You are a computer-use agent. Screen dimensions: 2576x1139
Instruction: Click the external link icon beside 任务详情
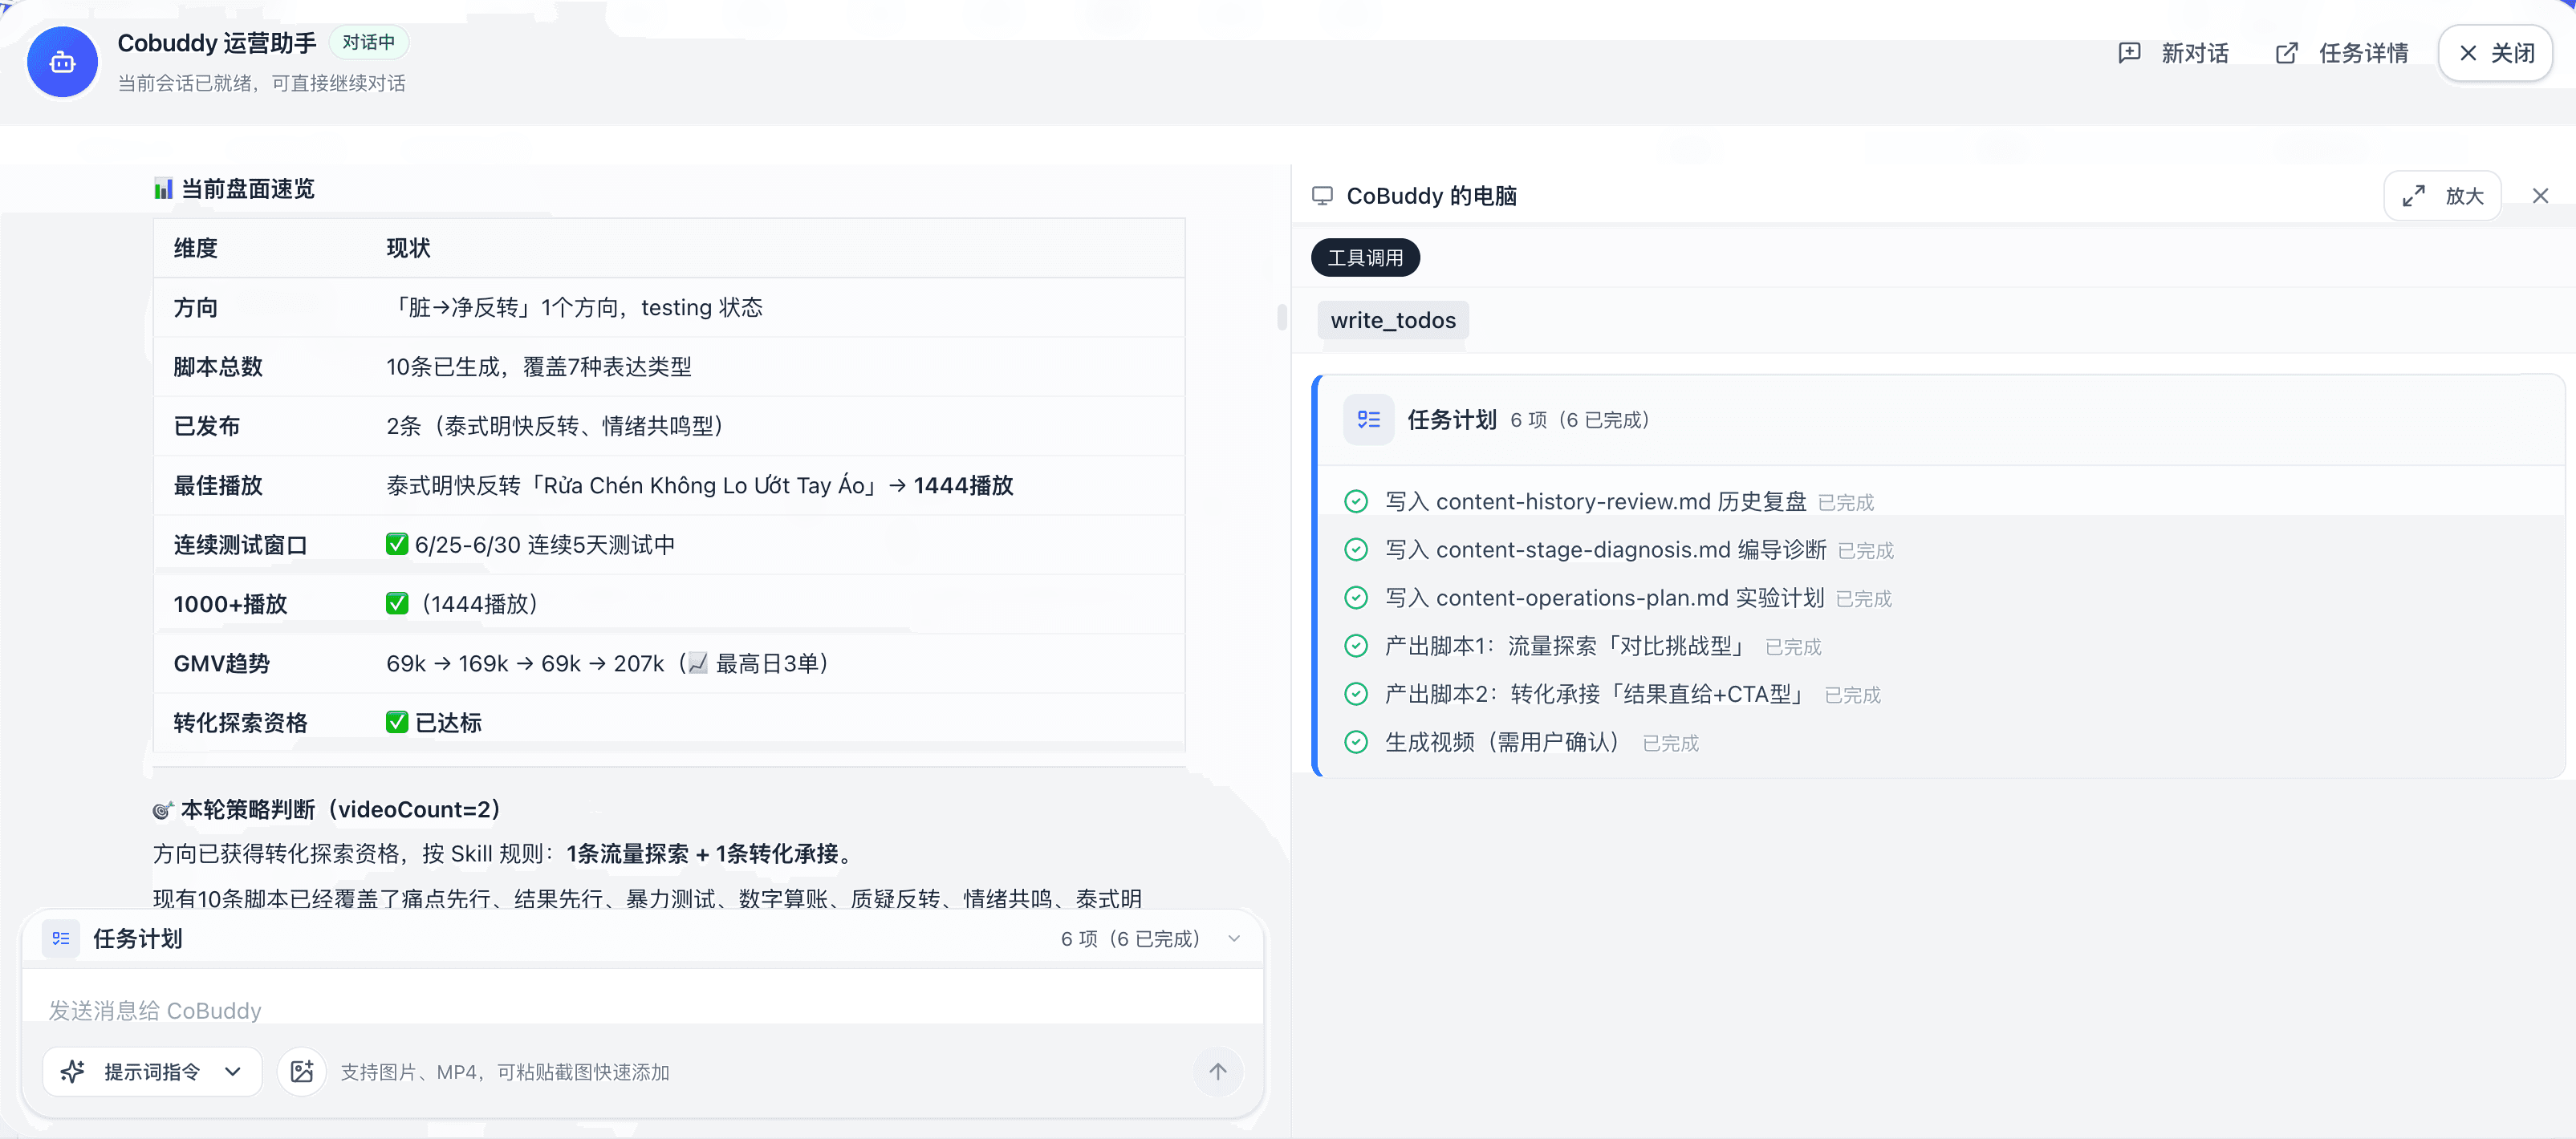point(2287,53)
